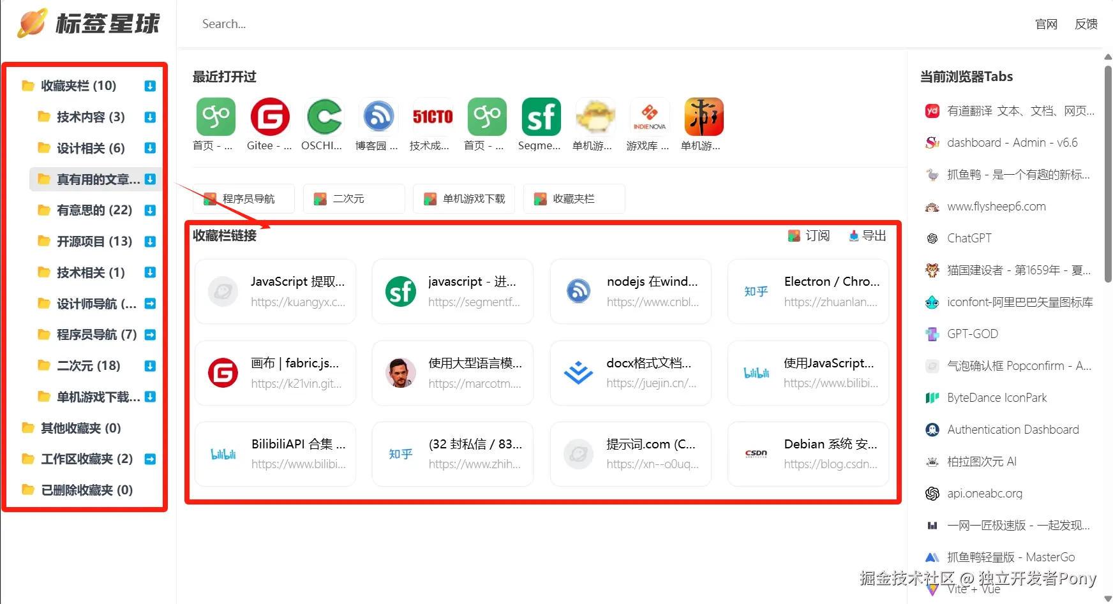
Task: Open the Gitee shortcut in recently opened
Action: coord(270,117)
